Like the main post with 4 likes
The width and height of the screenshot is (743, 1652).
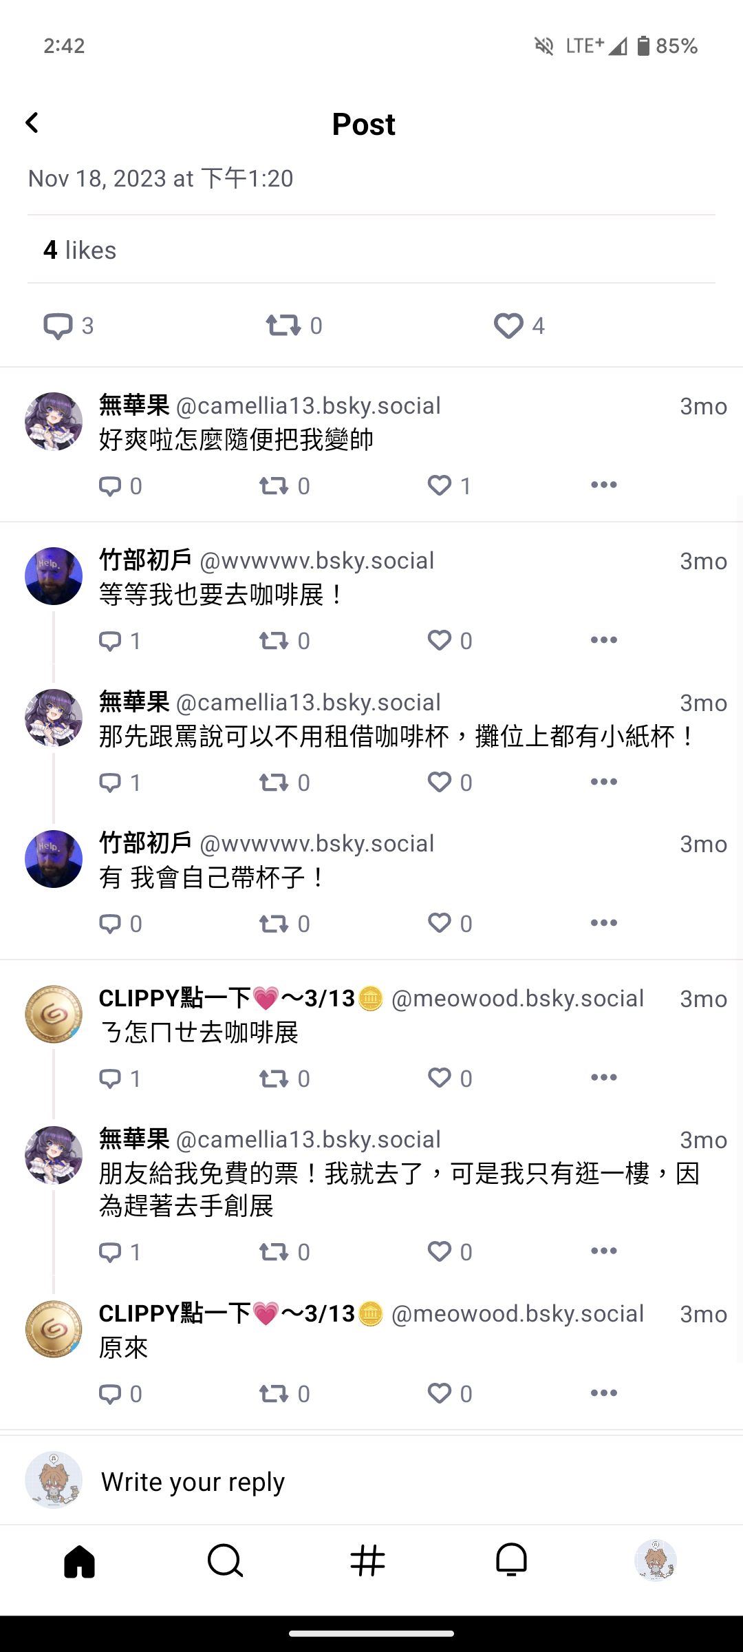pyautogui.click(x=508, y=326)
